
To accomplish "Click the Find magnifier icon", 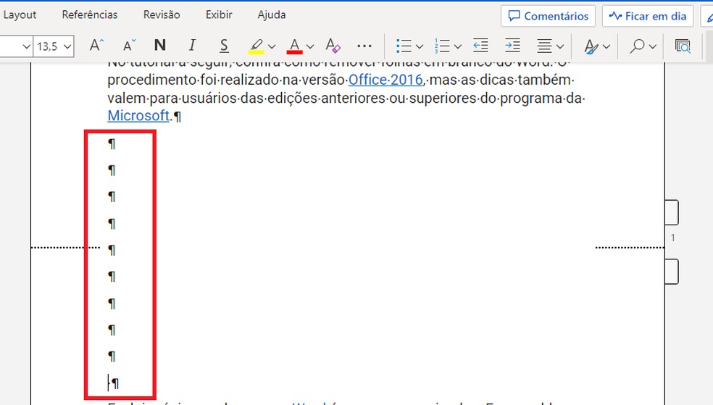I will 638,46.
